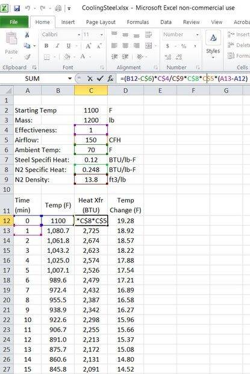
Task: Click the Accounting dollar sign format
Action: pos(167,46)
